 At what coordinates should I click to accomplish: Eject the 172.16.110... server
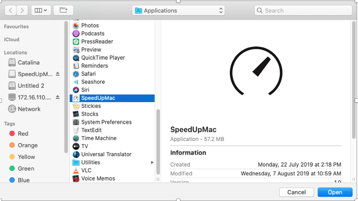click(x=58, y=97)
